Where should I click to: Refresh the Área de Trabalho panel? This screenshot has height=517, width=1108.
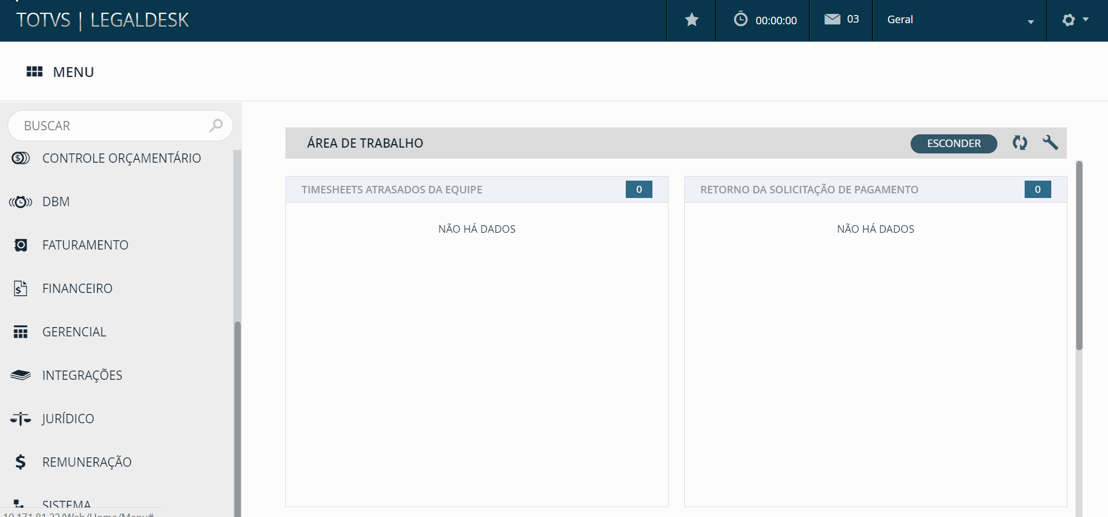click(1020, 142)
